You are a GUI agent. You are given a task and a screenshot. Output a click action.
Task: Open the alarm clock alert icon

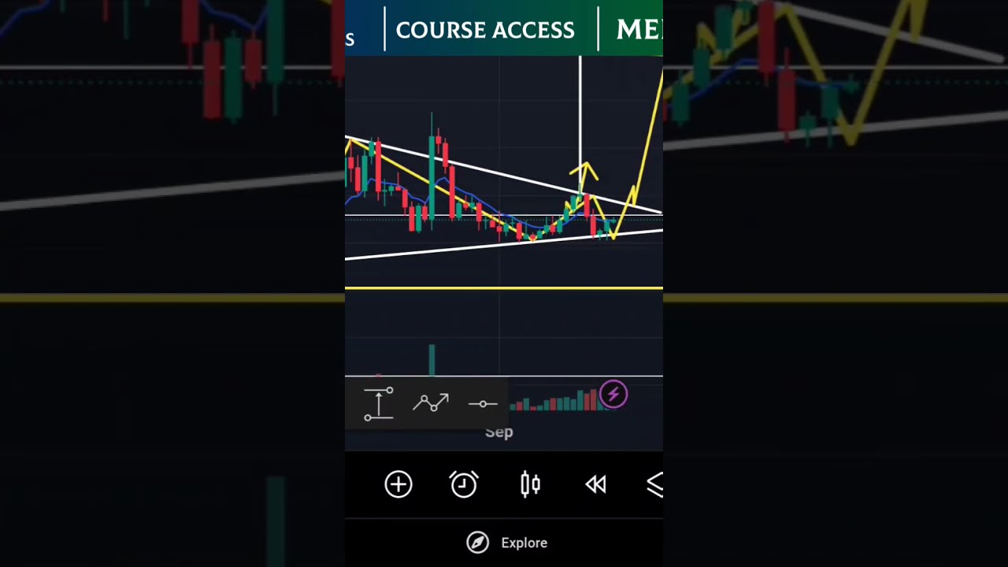[464, 484]
